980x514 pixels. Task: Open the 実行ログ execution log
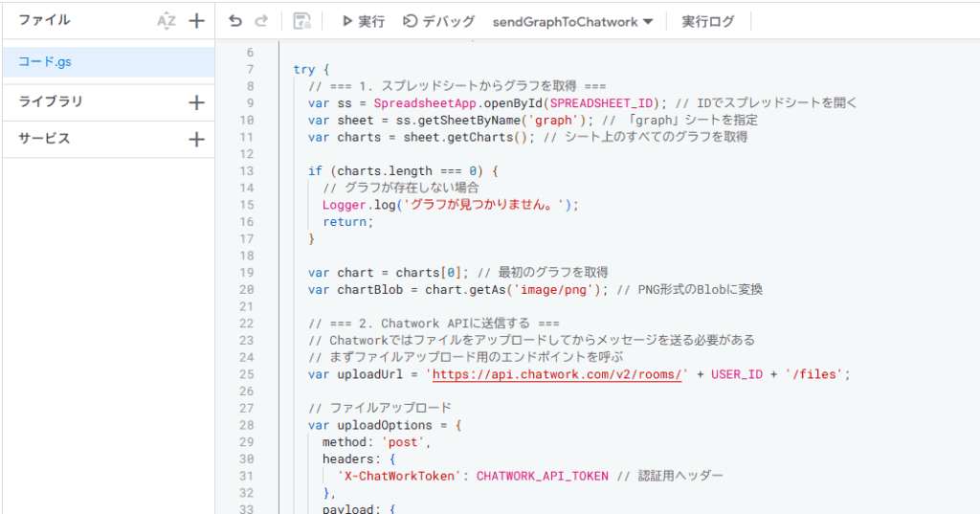[708, 21]
